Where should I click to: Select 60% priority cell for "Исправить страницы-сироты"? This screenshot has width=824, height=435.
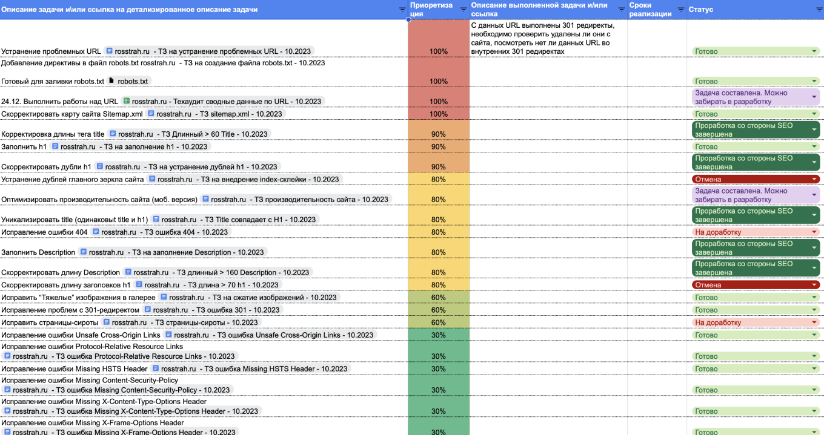coord(438,322)
